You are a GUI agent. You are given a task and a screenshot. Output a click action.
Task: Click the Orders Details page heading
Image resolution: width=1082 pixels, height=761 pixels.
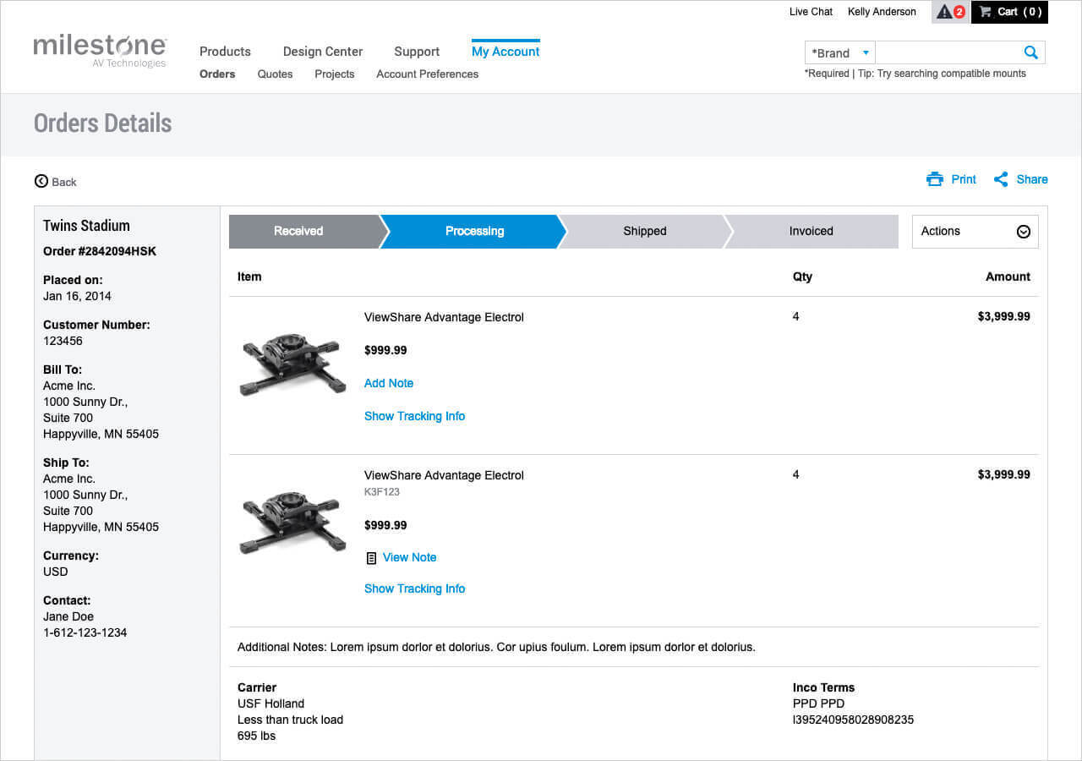click(x=102, y=123)
